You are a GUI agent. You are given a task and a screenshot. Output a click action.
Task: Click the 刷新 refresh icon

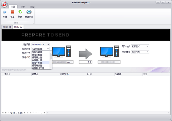pyautogui.click(x=20, y=12)
